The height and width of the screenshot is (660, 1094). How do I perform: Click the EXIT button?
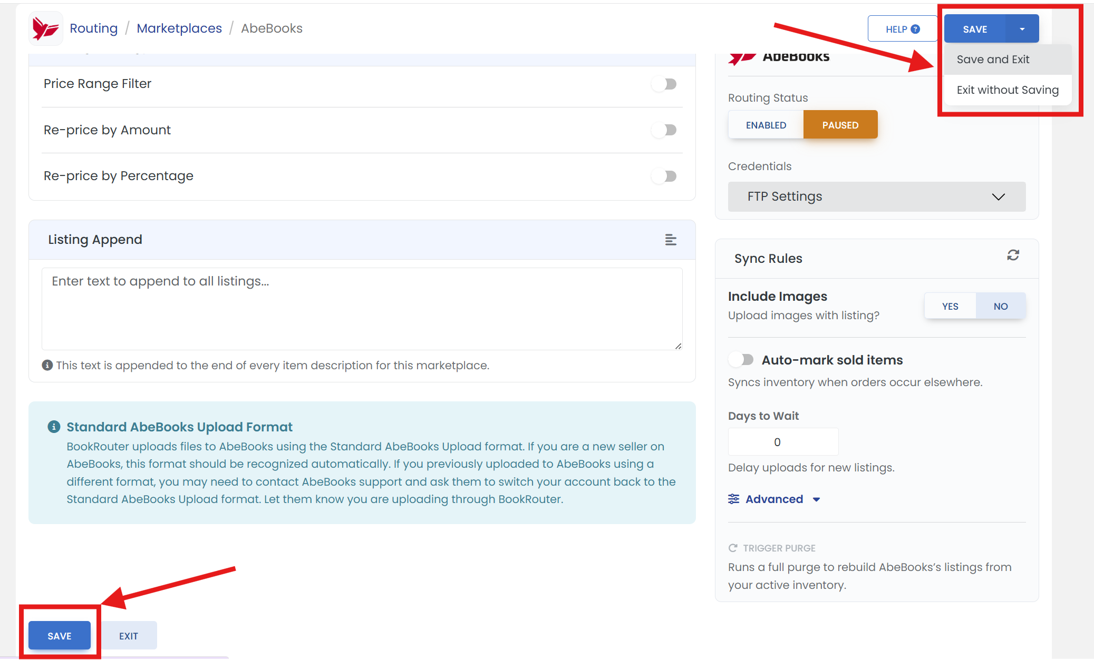click(x=129, y=636)
